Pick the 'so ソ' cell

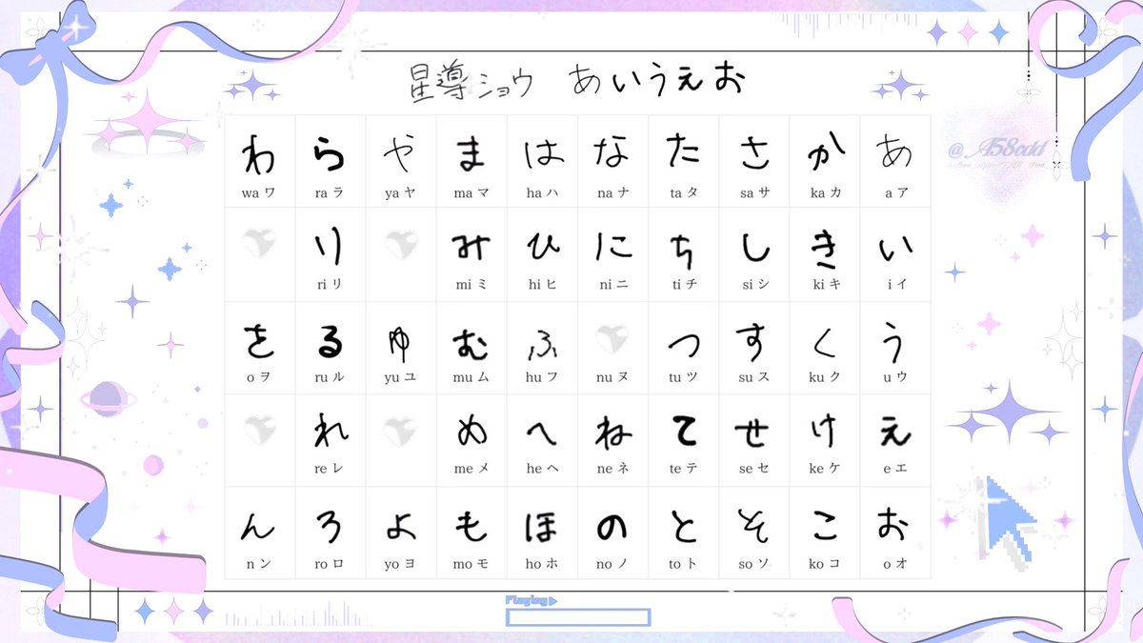coord(754,532)
